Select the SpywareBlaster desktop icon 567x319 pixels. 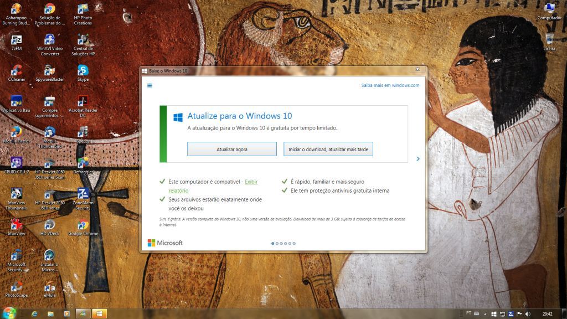50,73
